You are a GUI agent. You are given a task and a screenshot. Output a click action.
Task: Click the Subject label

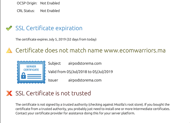point(55,63)
